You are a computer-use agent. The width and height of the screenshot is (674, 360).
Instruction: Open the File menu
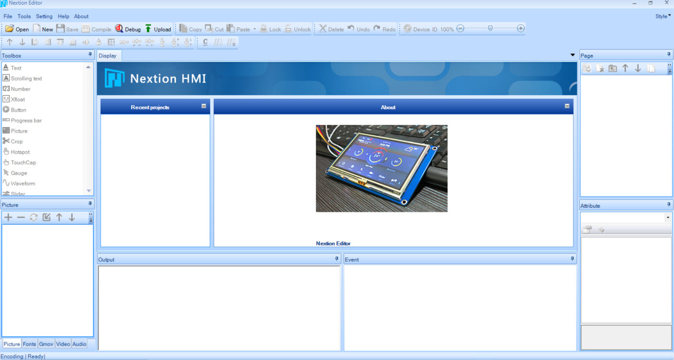pos(8,16)
